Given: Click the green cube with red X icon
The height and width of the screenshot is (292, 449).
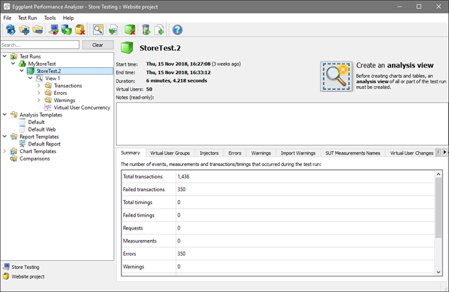Looking at the screenshot, I should tap(130, 30).
